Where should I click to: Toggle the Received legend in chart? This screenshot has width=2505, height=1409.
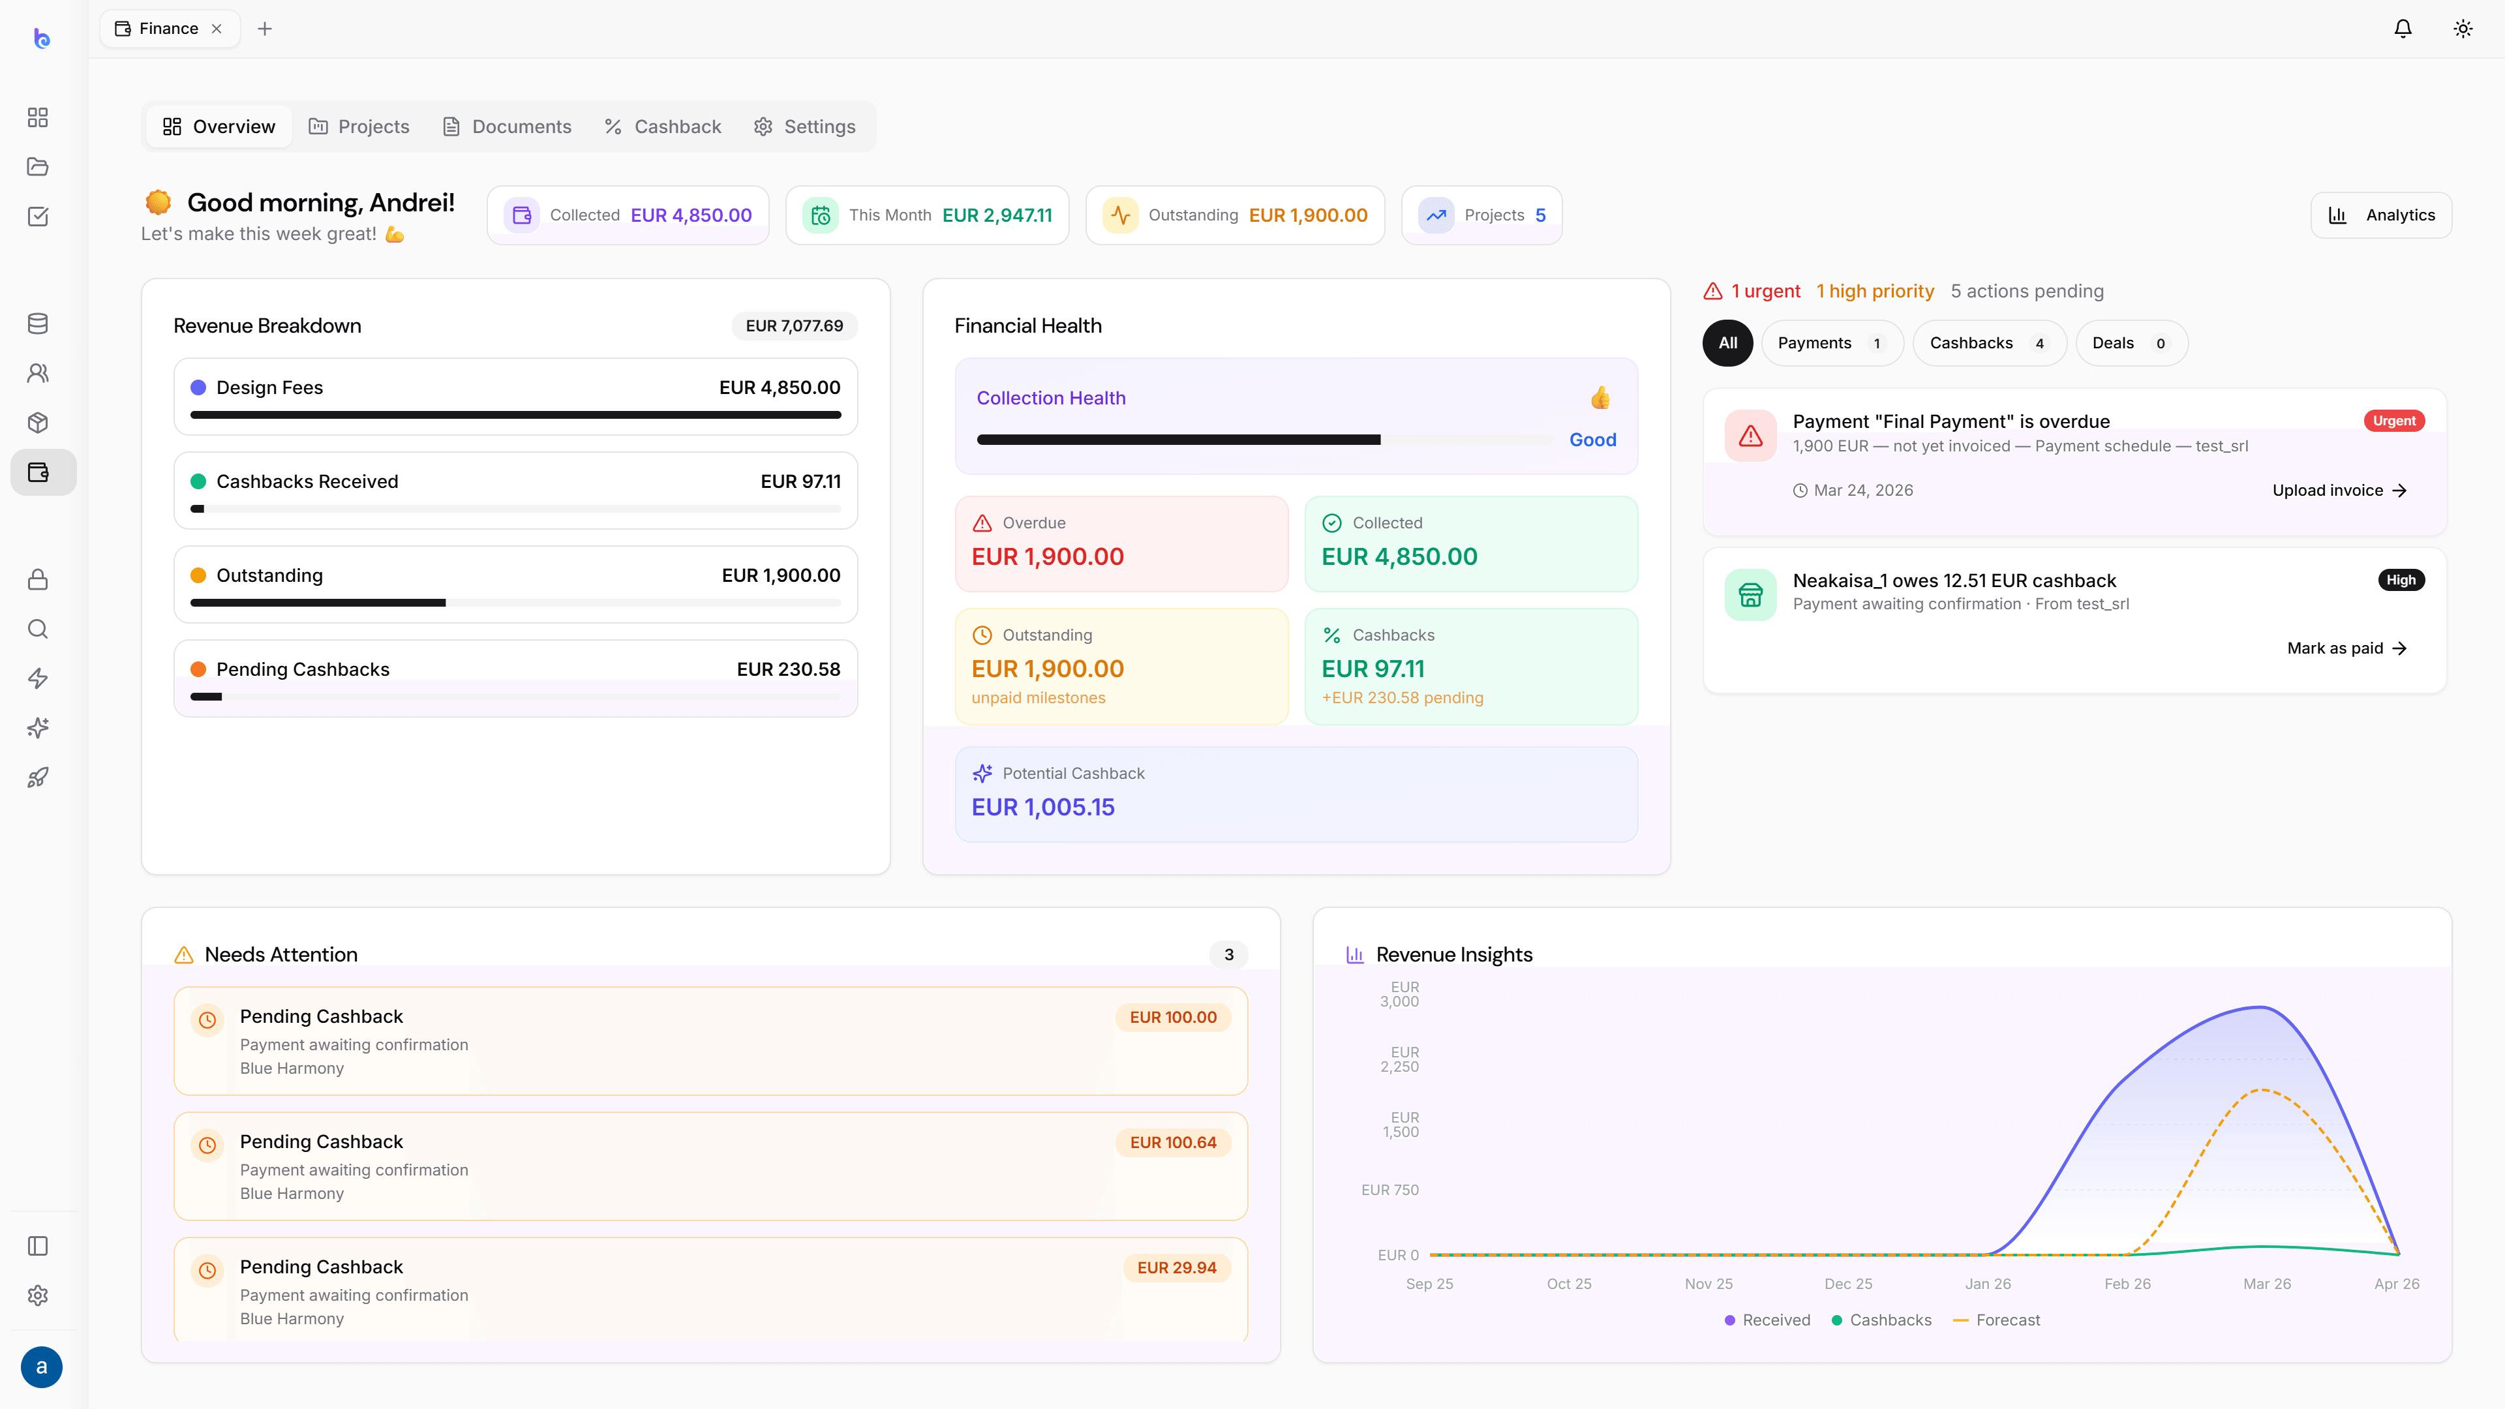1767,1320
